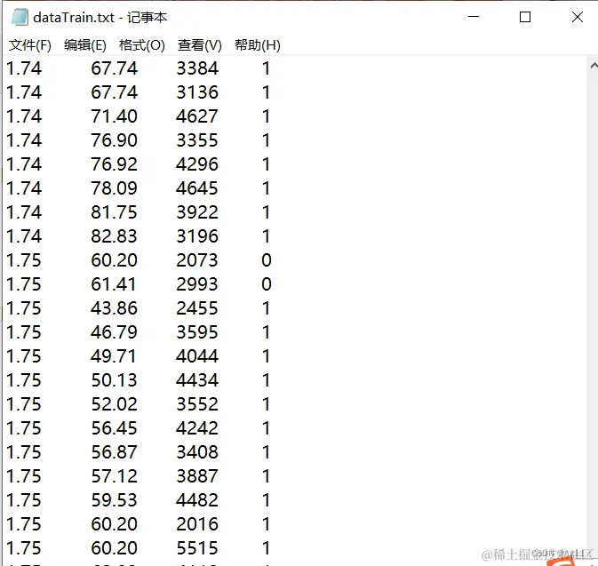Click the label 0 in the 2073 row
The height and width of the screenshot is (566, 598).
point(267,260)
